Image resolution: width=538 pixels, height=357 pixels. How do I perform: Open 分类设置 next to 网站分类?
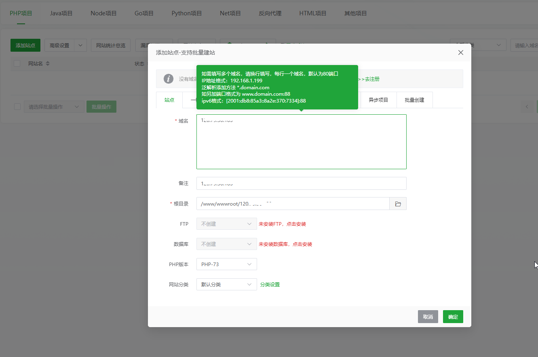(x=270, y=284)
